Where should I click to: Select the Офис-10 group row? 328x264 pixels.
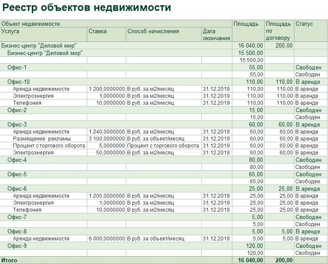click(19, 82)
